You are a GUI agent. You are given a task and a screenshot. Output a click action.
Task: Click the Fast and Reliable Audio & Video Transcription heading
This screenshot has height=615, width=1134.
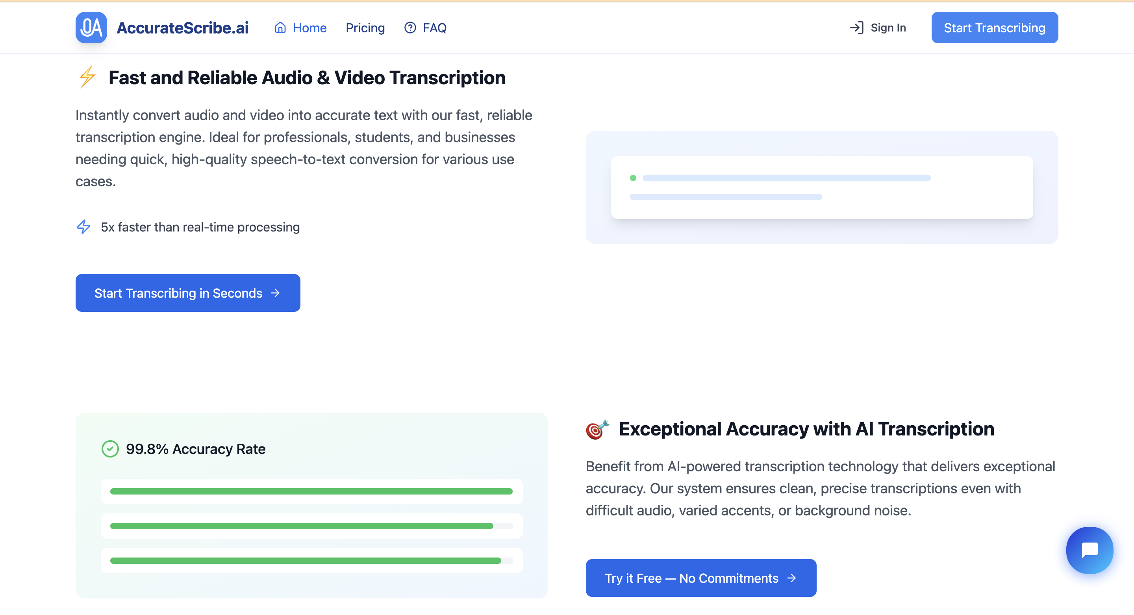click(x=307, y=78)
